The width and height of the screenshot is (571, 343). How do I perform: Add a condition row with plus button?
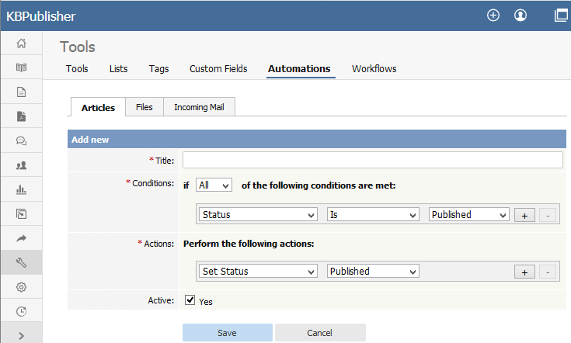[524, 215]
